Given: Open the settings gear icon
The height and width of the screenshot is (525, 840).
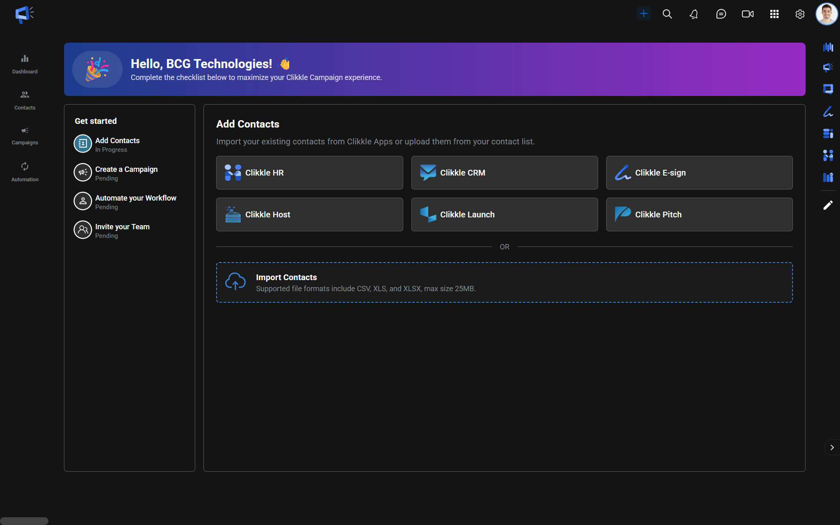Looking at the screenshot, I should click(800, 14).
